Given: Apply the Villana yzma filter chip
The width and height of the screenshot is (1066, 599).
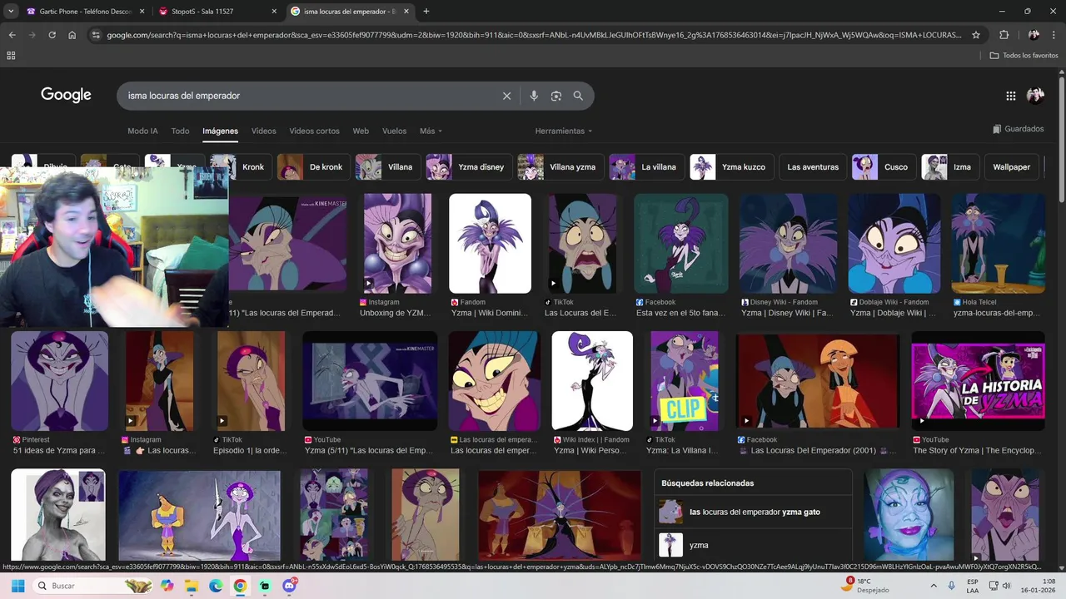Looking at the screenshot, I should (559, 166).
